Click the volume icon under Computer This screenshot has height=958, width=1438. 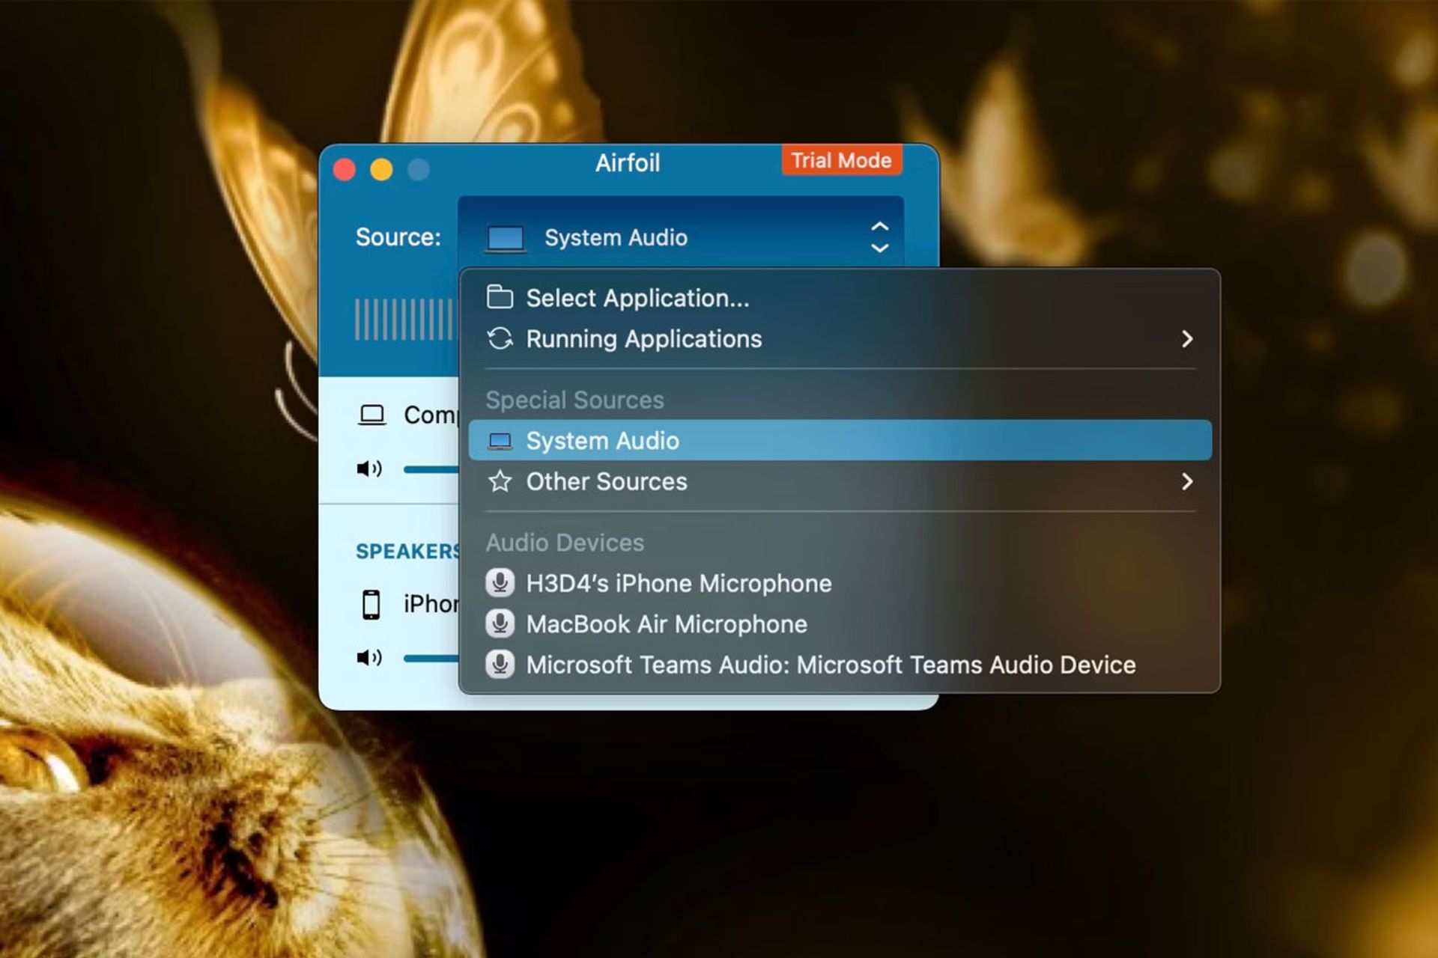point(369,469)
